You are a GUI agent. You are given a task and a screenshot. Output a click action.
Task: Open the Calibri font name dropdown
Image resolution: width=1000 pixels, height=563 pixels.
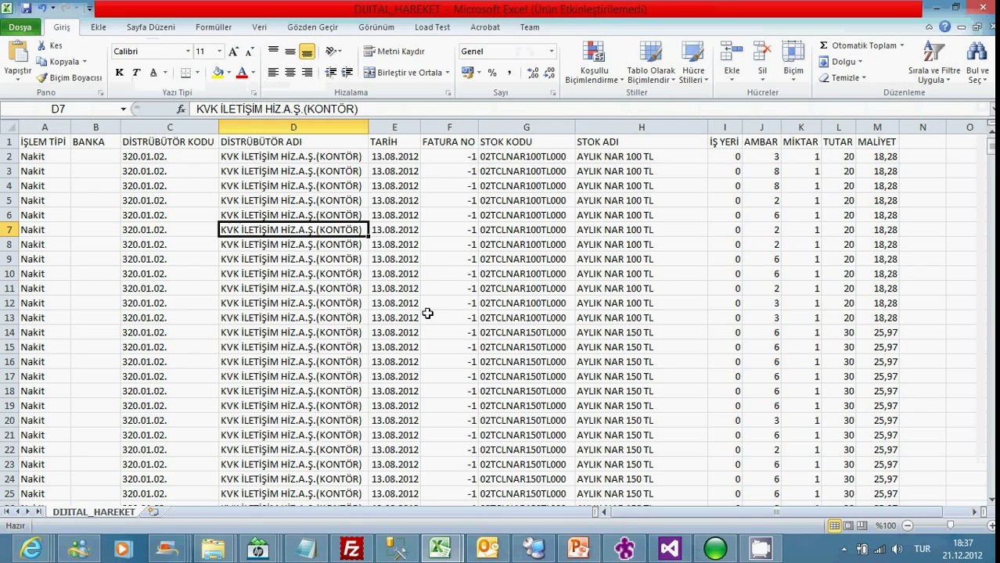[x=188, y=52]
